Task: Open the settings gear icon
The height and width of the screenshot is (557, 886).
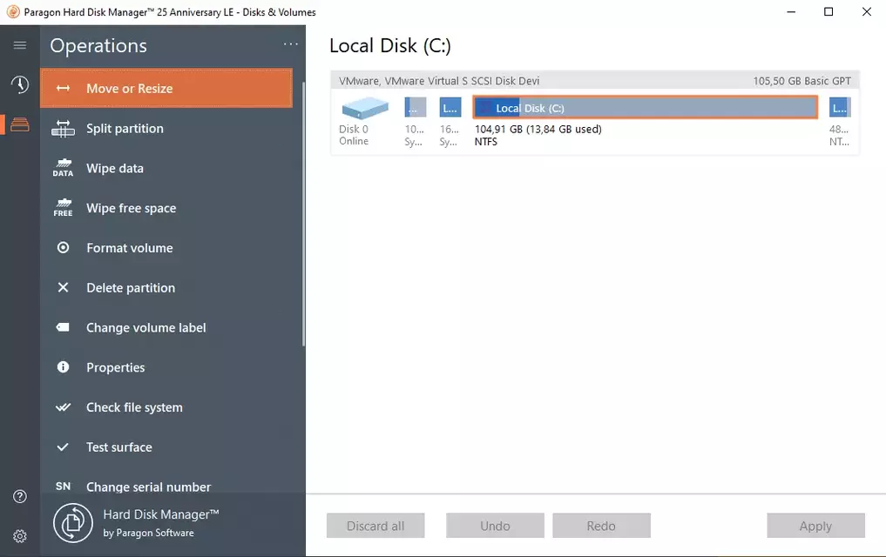Action: [x=20, y=536]
